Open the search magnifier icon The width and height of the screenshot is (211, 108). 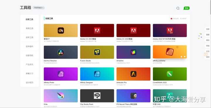pos(178,8)
